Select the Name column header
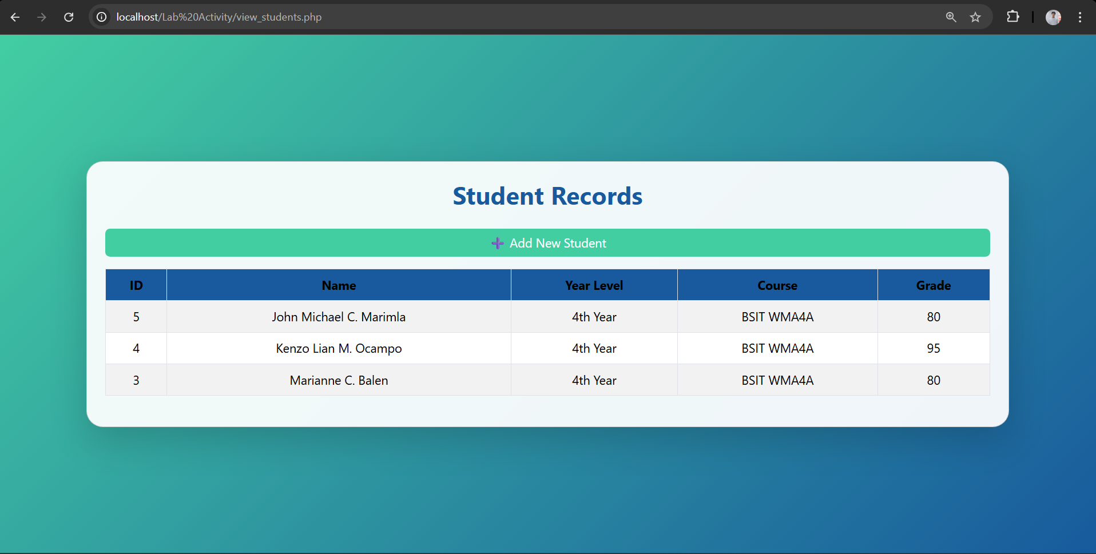The width and height of the screenshot is (1096, 554). [339, 285]
